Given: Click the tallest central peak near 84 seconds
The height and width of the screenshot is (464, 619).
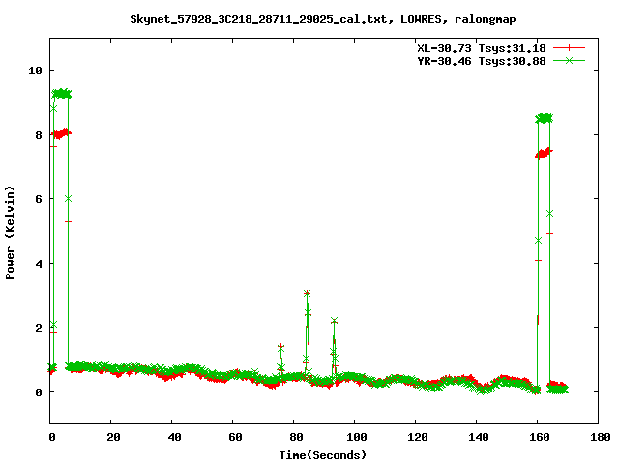Looking at the screenshot, I should click(308, 293).
